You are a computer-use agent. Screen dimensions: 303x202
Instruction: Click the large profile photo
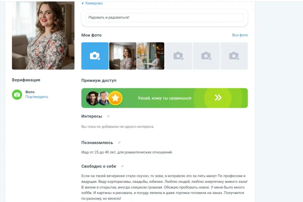click(43, 36)
